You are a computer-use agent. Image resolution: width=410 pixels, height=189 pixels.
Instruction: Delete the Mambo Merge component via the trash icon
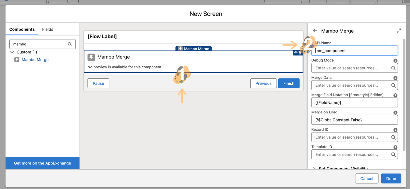click(300, 53)
